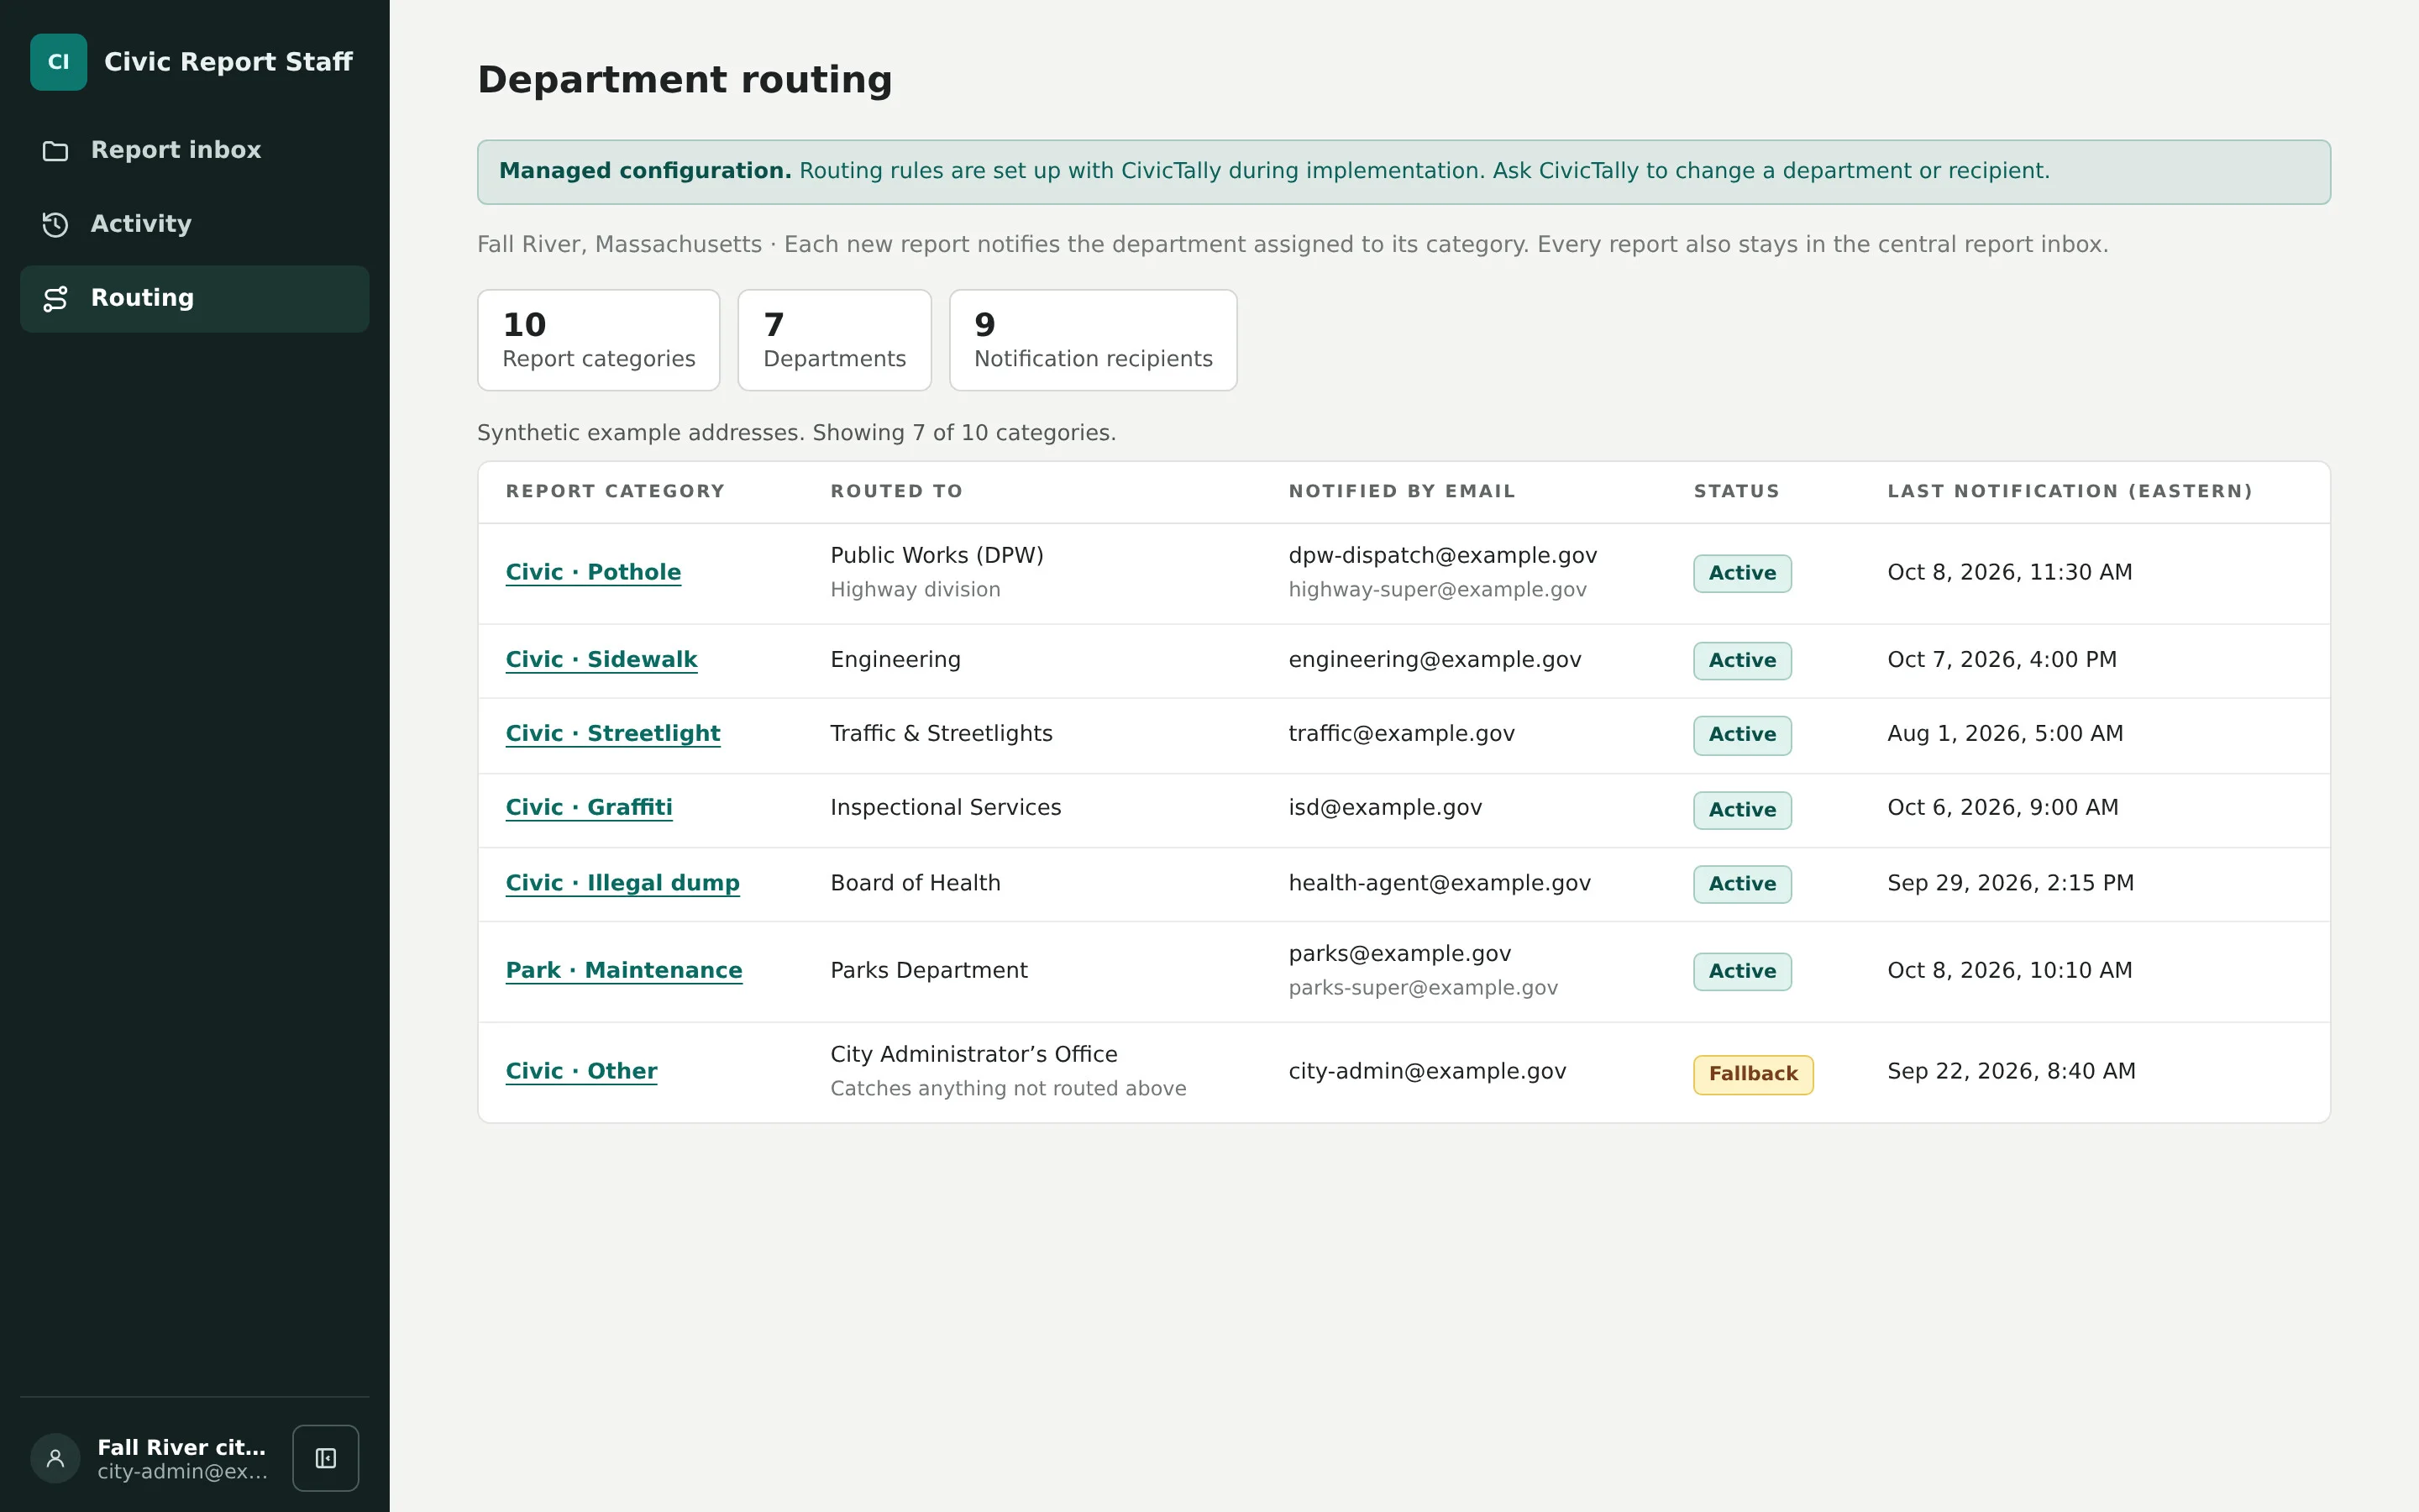
Task: Click the Last Notification column header
Action: 2069,491
